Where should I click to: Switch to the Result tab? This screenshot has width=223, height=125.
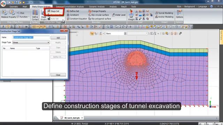tap(124, 7)
